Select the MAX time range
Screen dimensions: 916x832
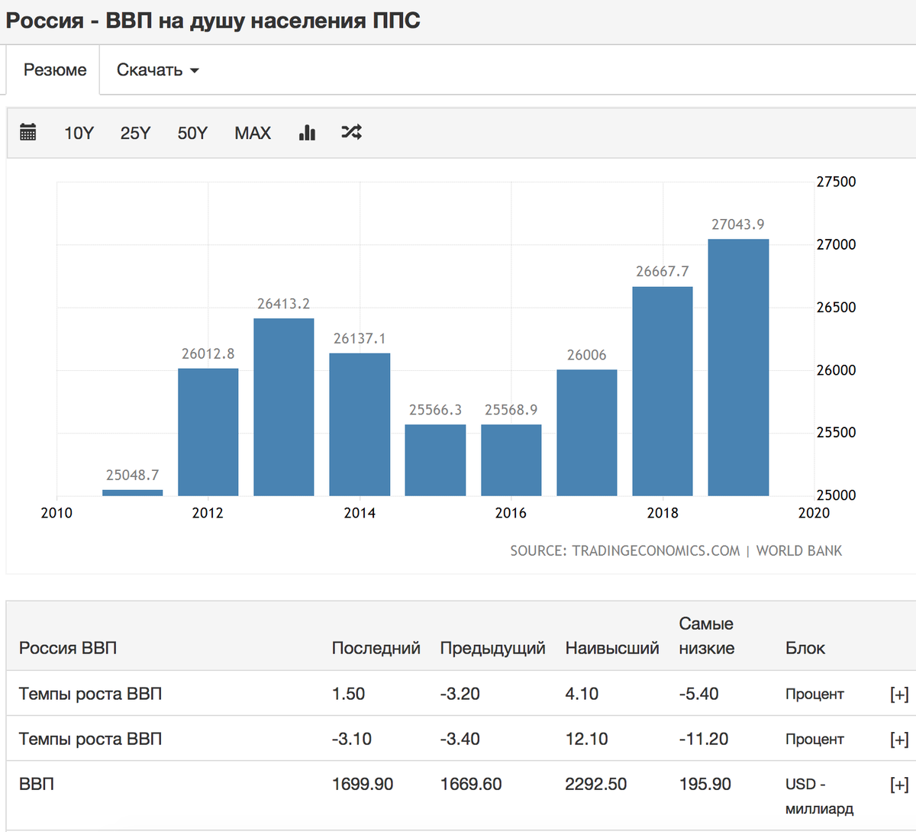(253, 133)
